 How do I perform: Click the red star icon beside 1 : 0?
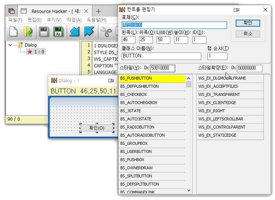30,51
